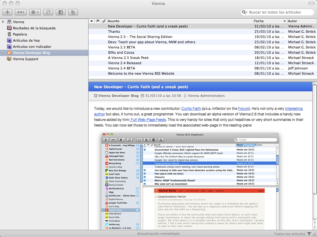Select the Vienna folder in sidebar
Viewport: 317px width, 237px height.
pos(18,22)
